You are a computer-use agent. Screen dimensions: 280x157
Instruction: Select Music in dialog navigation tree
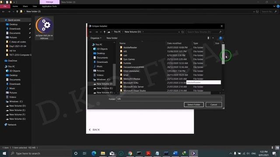(99, 66)
